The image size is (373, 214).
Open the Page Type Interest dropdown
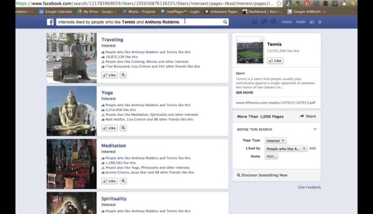coord(276,141)
